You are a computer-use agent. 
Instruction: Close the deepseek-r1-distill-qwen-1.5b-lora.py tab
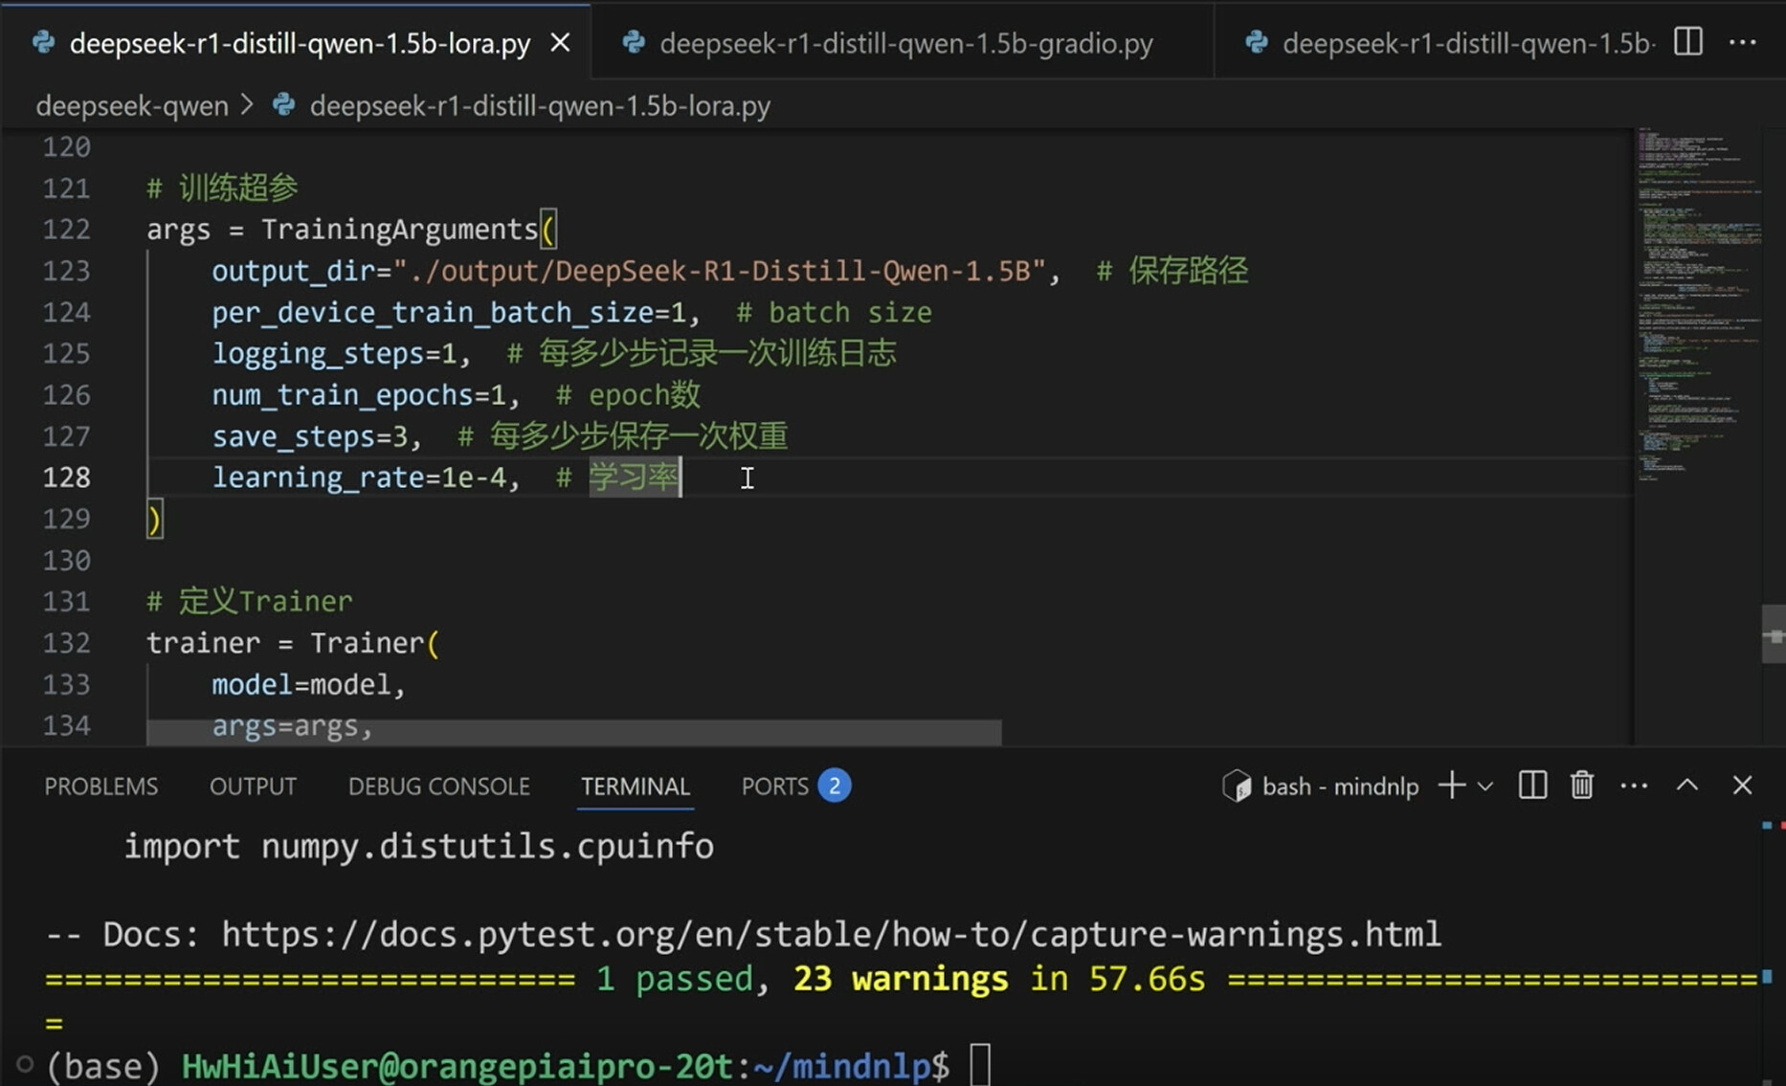pyautogui.click(x=561, y=43)
